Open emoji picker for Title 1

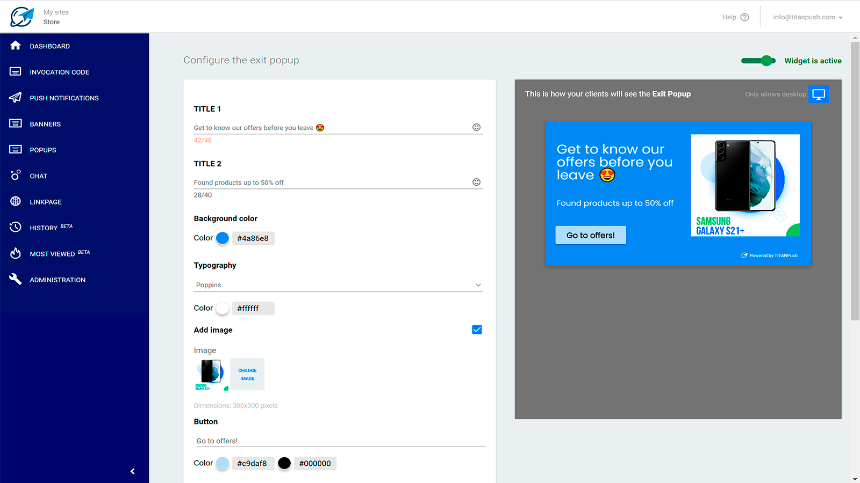(476, 127)
